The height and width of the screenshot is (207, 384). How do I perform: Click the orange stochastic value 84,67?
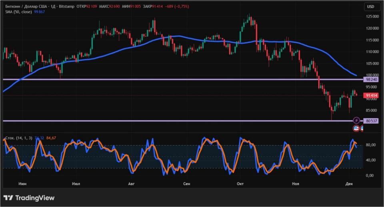click(x=51, y=138)
